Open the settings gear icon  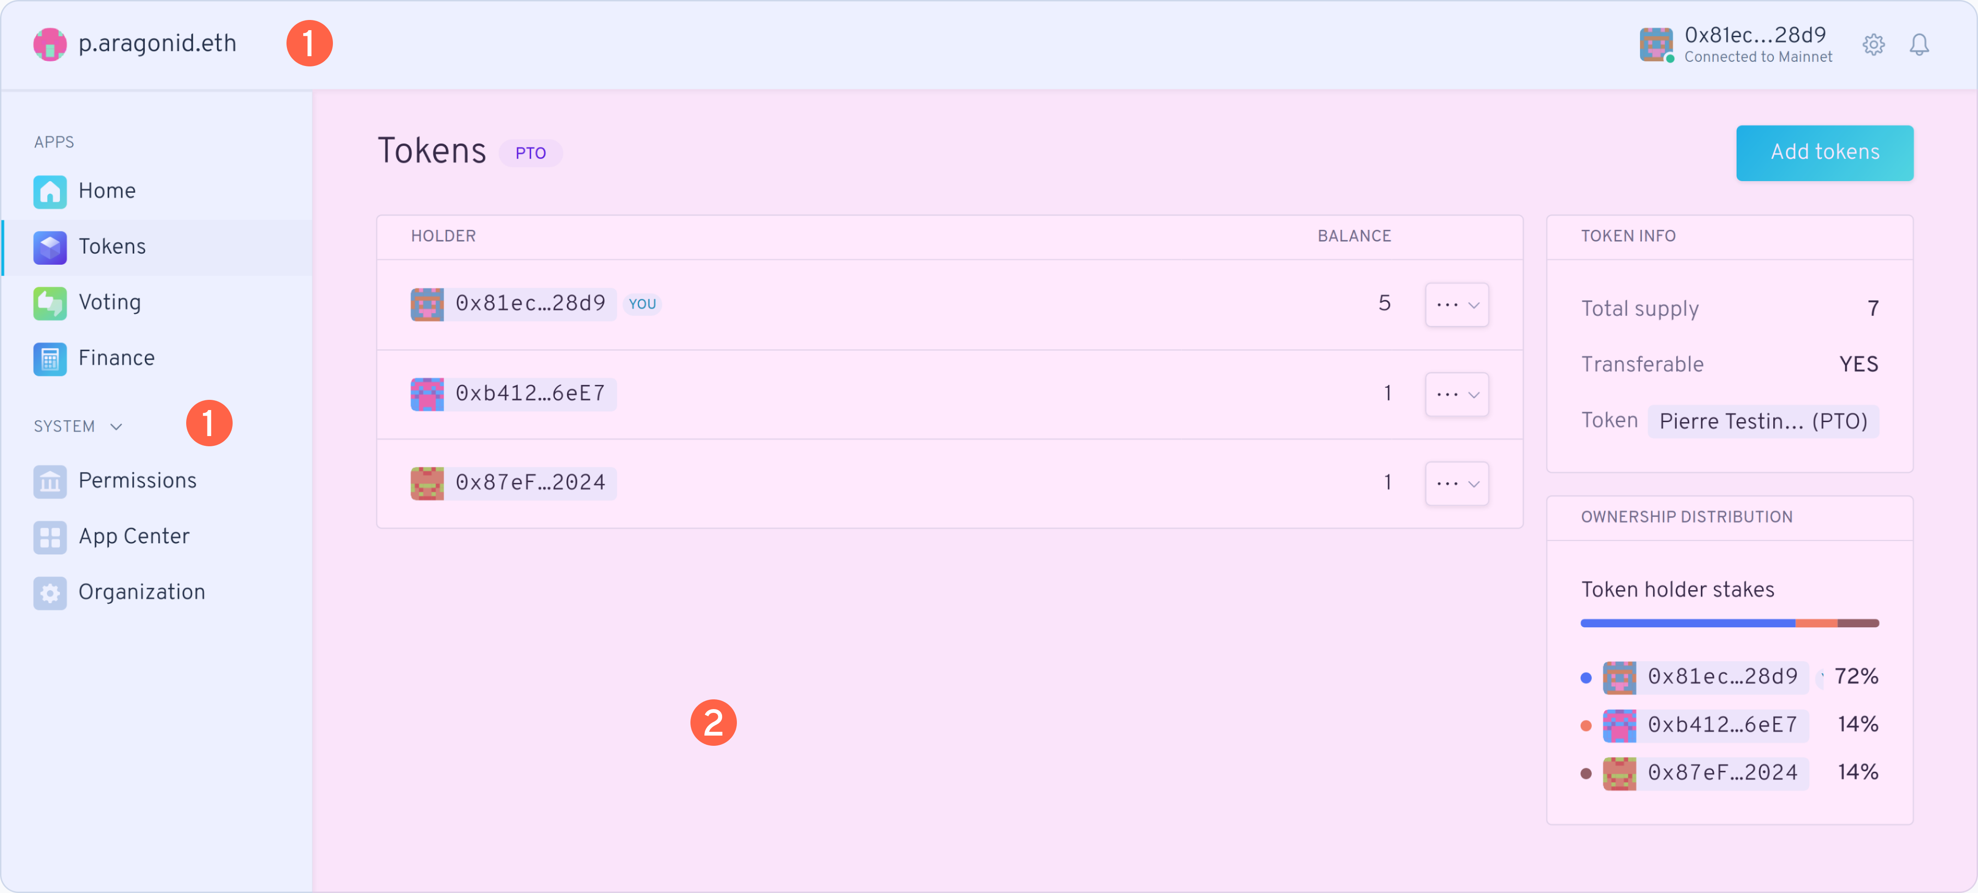click(1874, 45)
